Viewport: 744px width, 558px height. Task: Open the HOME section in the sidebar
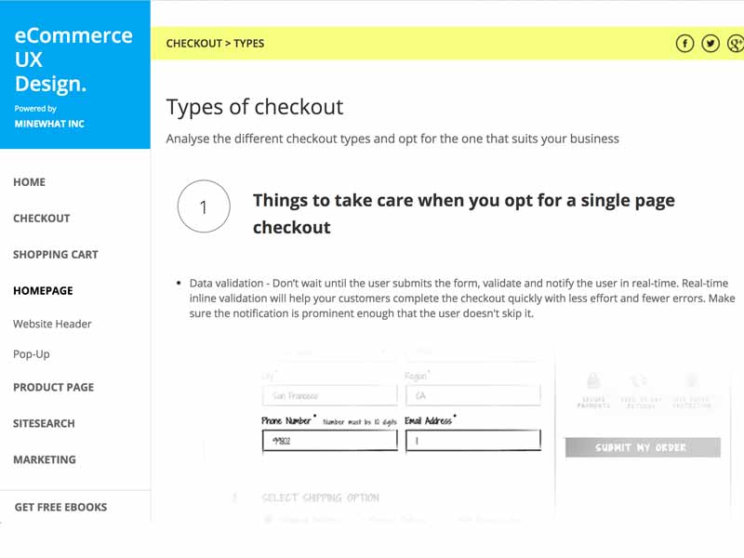coord(29,182)
